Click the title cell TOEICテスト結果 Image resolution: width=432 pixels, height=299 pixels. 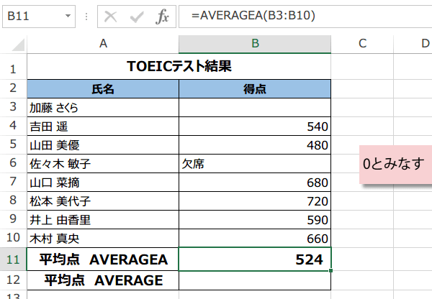pyautogui.click(x=179, y=67)
